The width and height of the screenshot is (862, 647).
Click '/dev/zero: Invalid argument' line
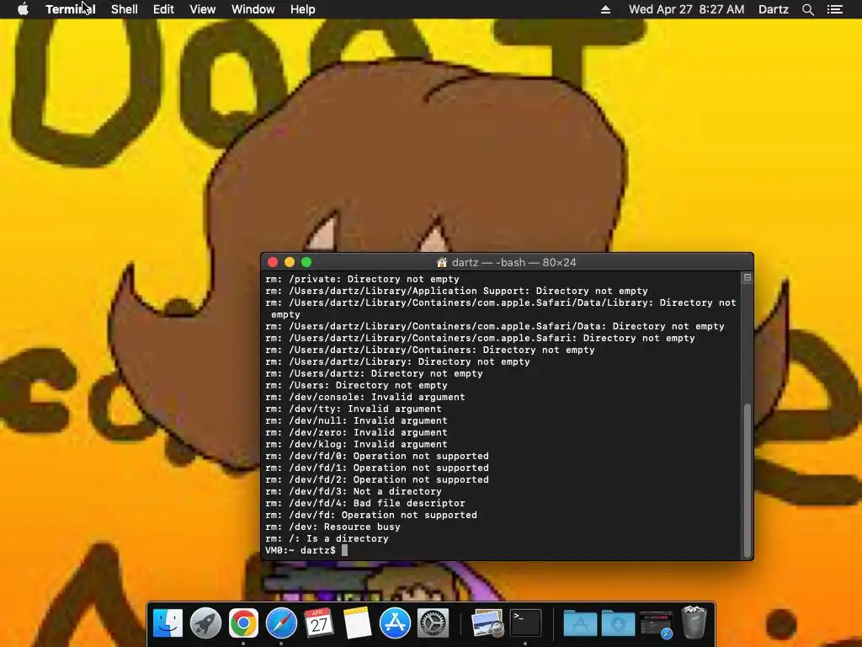[x=356, y=432]
